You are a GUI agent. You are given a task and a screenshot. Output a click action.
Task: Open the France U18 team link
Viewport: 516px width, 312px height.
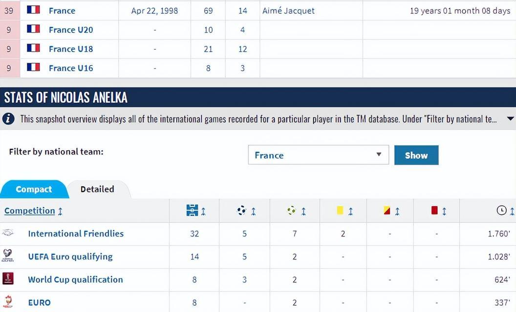pos(71,49)
